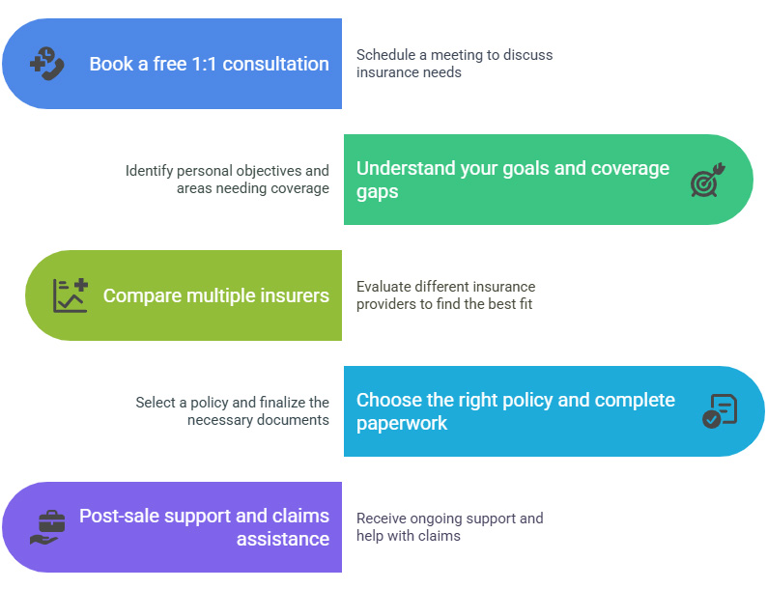Image resolution: width=767 pixels, height=589 pixels.
Task: Select 'Understand your goals and coverage gaps' heading
Action: (x=513, y=180)
